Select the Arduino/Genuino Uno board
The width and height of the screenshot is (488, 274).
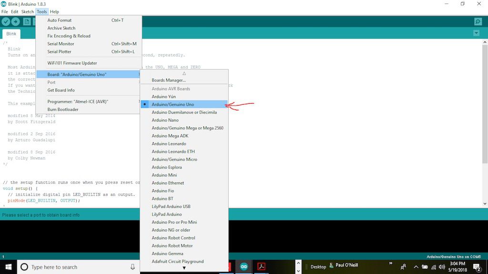pyautogui.click(x=184, y=104)
